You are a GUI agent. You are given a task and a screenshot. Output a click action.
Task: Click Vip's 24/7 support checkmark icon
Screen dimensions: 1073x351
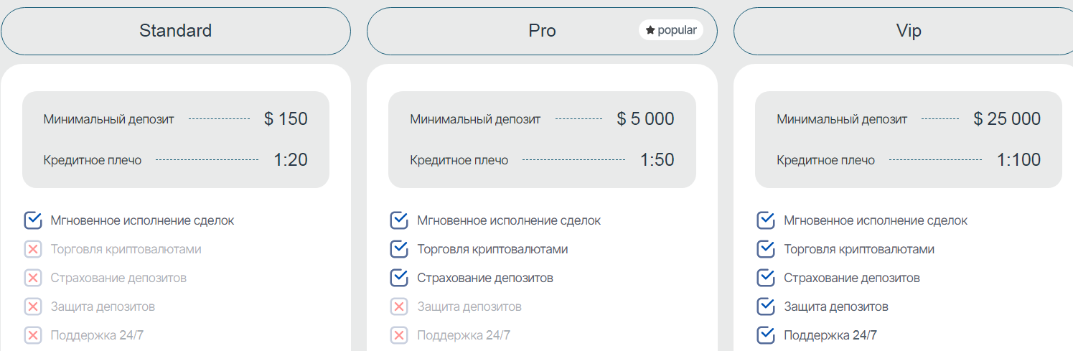tap(766, 335)
